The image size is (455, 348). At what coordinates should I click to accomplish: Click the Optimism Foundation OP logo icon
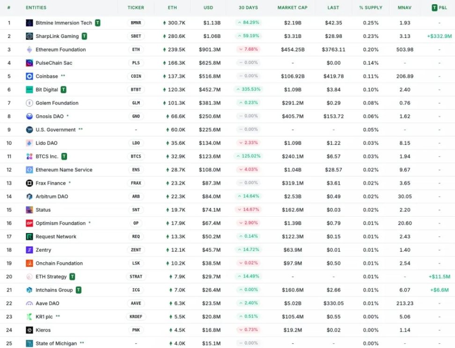point(29,223)
